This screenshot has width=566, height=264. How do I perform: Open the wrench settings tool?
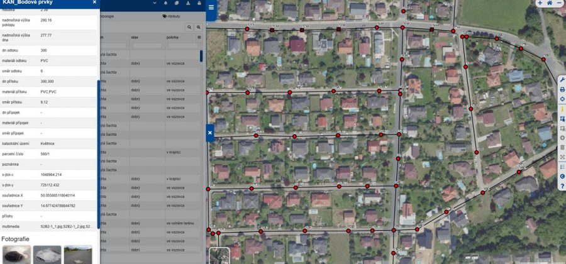pos(562,80)
